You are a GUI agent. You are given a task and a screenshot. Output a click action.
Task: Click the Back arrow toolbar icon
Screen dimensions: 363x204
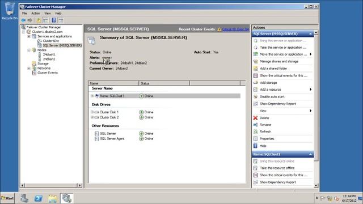[23, 20]
